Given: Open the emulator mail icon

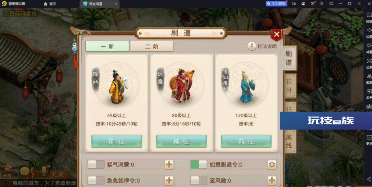Looking at the screenshot, I should pyautogui.click(x=313, y=4).
